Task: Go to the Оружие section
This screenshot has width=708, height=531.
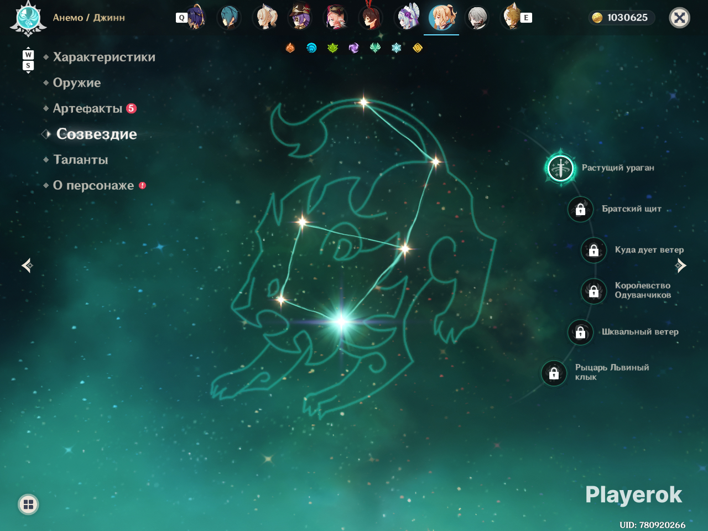Action: click(x=77, y=83)
